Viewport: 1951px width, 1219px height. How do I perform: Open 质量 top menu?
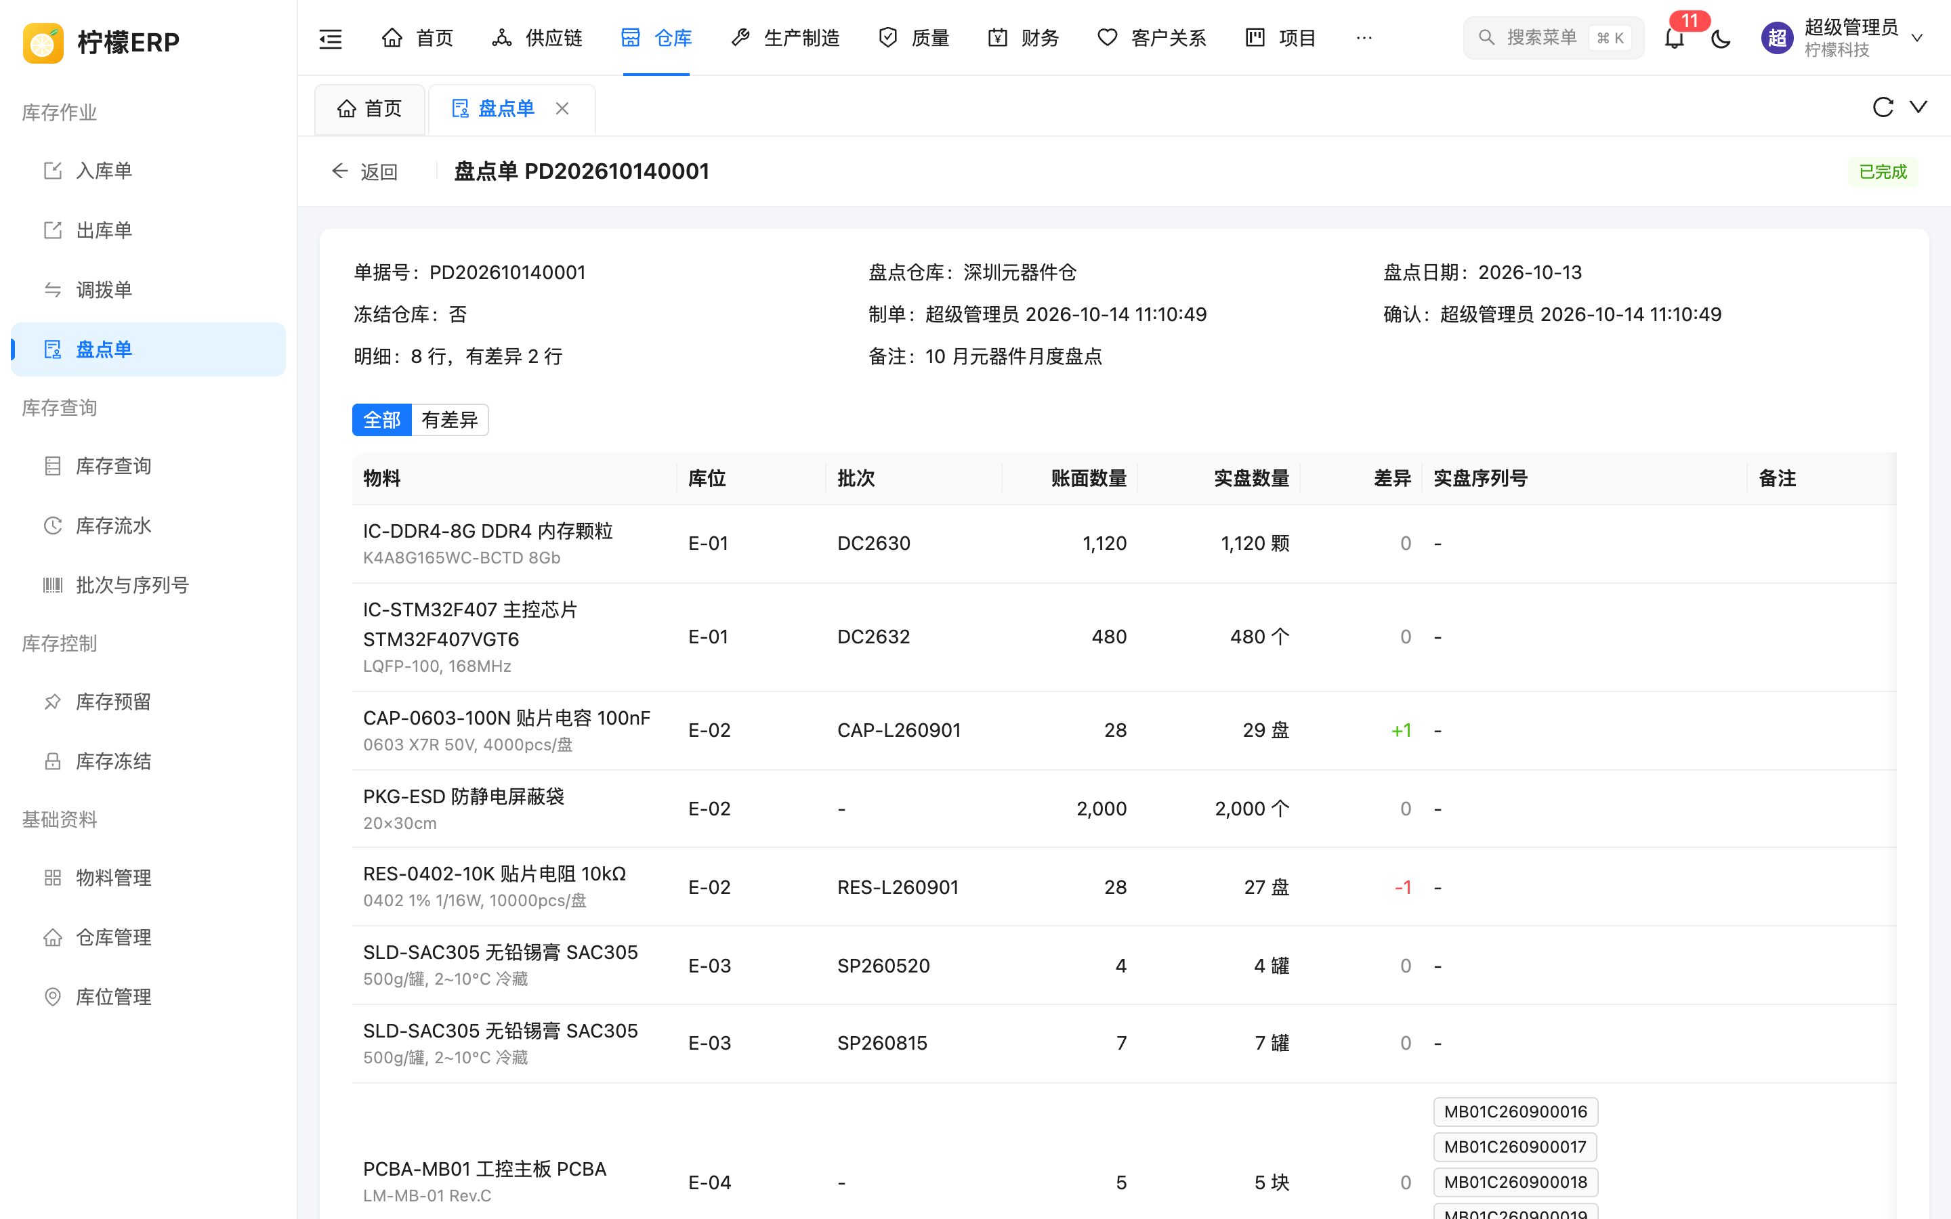(x=915, y=38)
